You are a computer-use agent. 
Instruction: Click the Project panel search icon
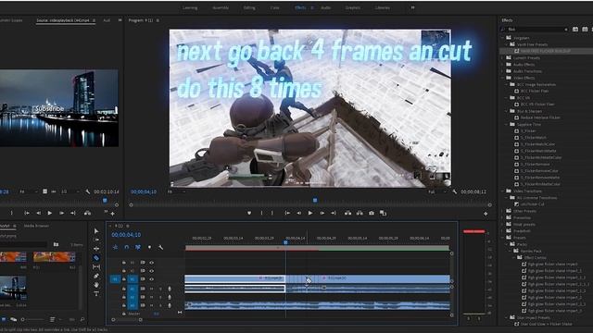(x=82, y=319)
